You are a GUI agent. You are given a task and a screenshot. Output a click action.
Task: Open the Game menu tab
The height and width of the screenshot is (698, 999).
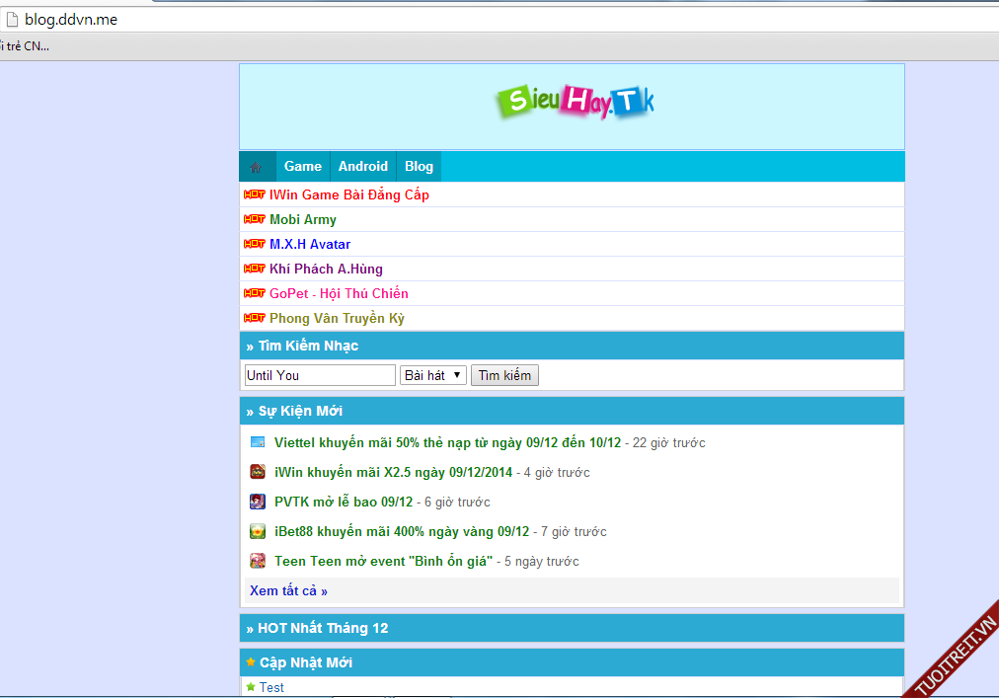303,167
